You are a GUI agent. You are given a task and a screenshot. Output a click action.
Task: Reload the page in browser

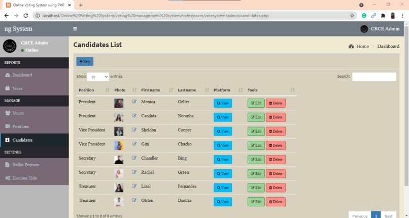tap(25, 16)
